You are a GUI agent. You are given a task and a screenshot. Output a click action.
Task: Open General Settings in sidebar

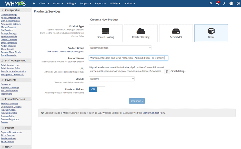9,15
